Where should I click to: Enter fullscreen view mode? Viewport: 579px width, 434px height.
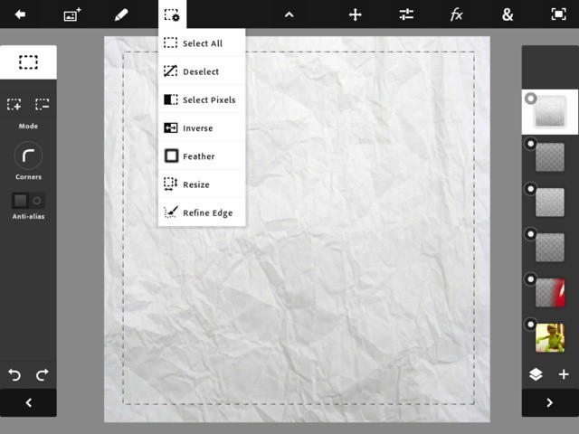point(558,14)
